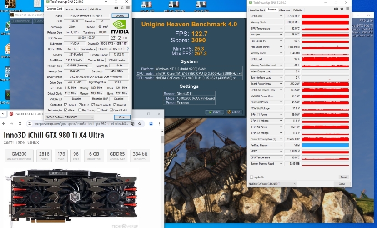The width and height of the screenshot is (377, 228).
Task: Open Advanced tab in right GPU-Z Sensors window
Action: 285,10
